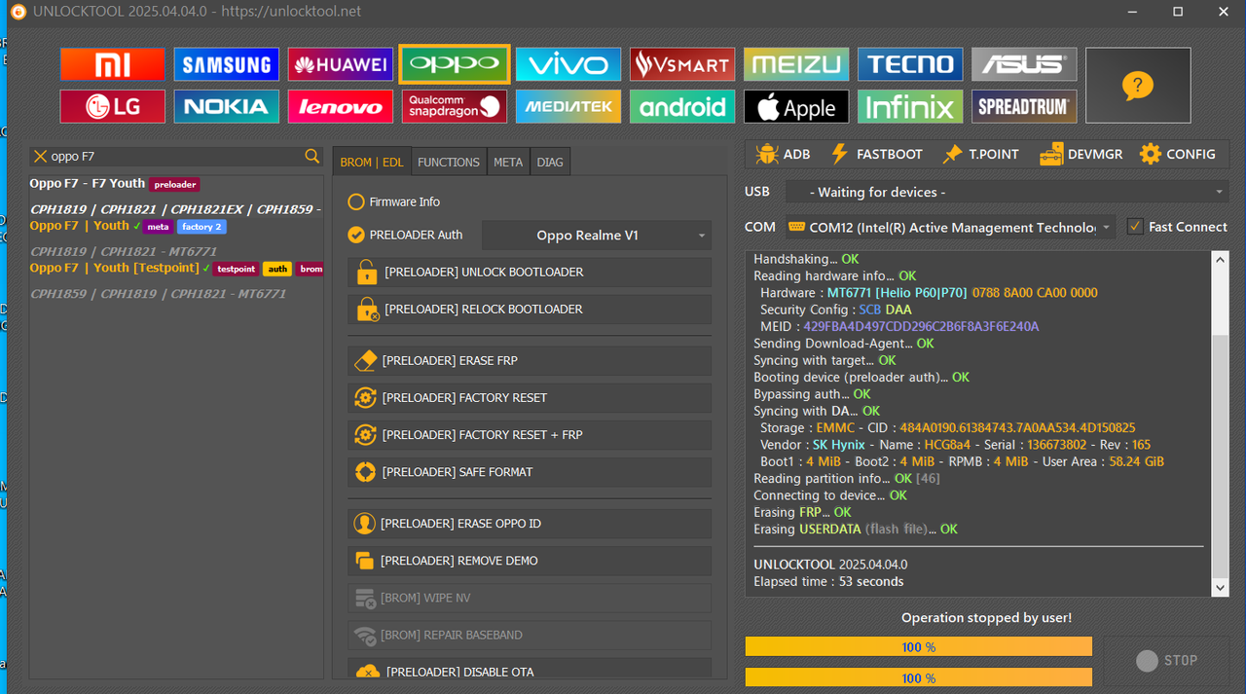Select the Qualcomm Snapdragon logo
Screen dimensions: 1246x694
click(455, 106)
